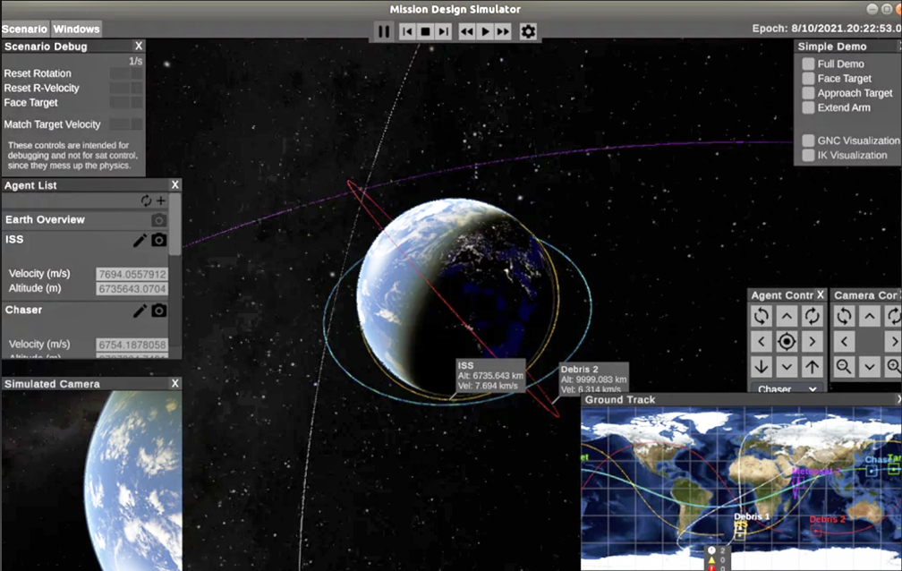Select Earth Overview in Agent List
This screenshot has width=902, height=571.
coord(85,220)
